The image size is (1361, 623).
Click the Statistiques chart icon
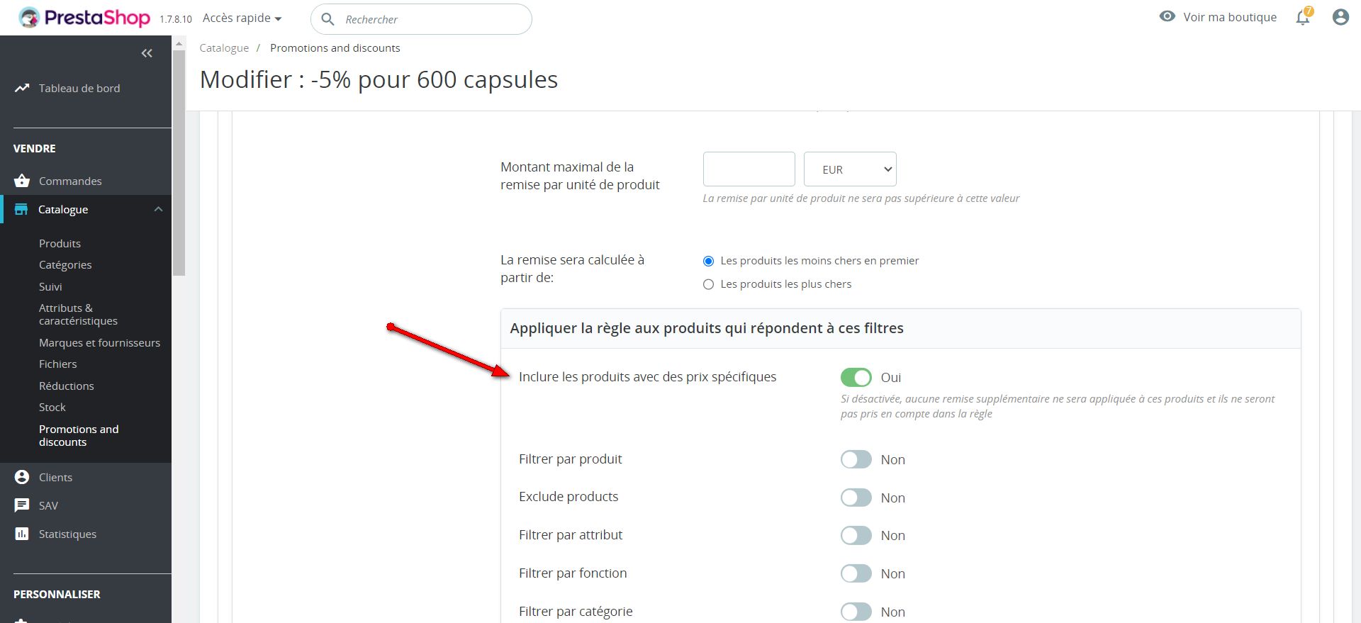coord(22,534)
